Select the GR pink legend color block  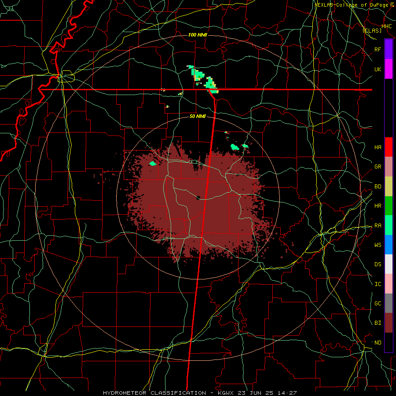(x=389, y=167)
